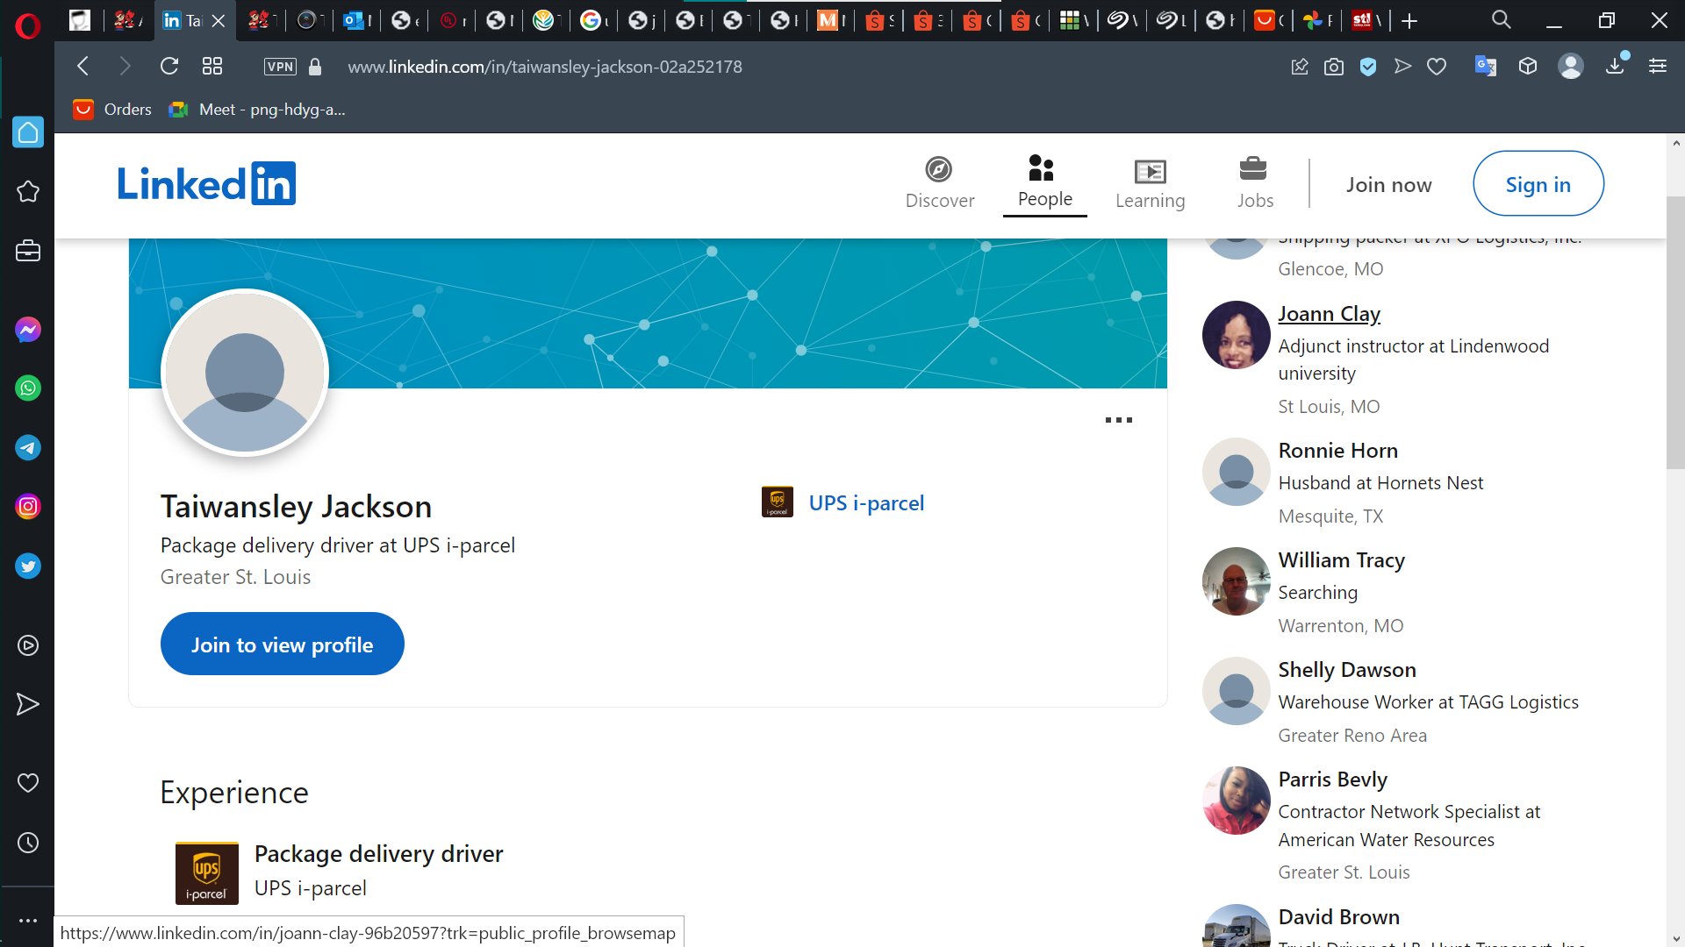Open the ad blocker shield icon
The height and width of the screenshot is (947, 1685).
(1368, 67)
